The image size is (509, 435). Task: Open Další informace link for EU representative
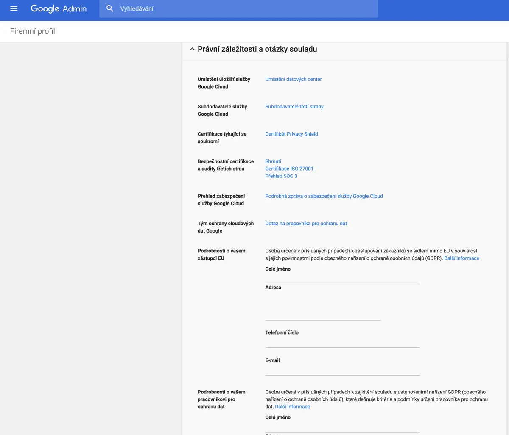click(461, 258)
